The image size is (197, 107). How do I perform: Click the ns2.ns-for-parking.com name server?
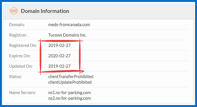(69, 98)
